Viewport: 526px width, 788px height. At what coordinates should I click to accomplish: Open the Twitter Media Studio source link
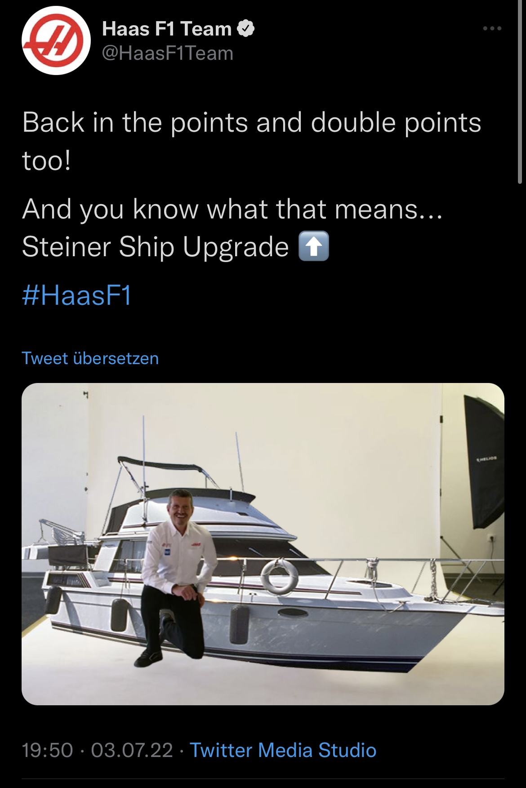283,750
